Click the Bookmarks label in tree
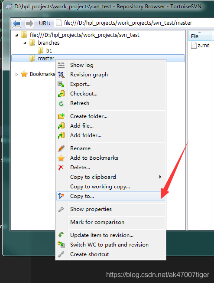The height and width of the screenshot is (283, 214). click(42, 74)
